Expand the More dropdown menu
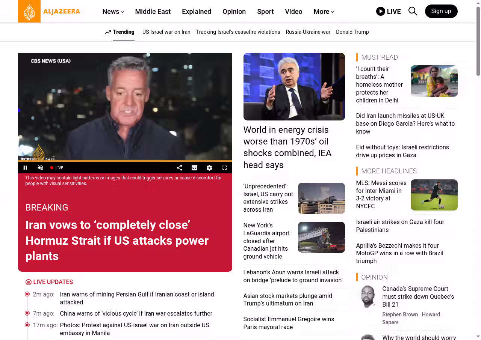 324,12
